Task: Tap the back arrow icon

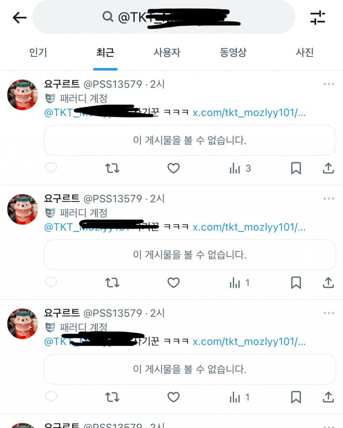Action: [x=20, y=18]
